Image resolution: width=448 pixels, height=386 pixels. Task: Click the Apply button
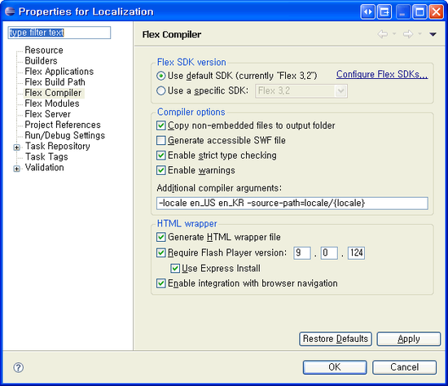click(x=409, y=339)
